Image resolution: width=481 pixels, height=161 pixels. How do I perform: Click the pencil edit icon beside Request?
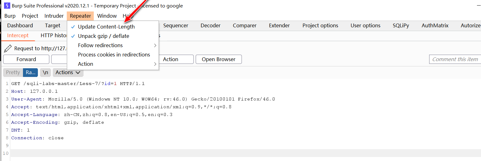click(8, 48)
